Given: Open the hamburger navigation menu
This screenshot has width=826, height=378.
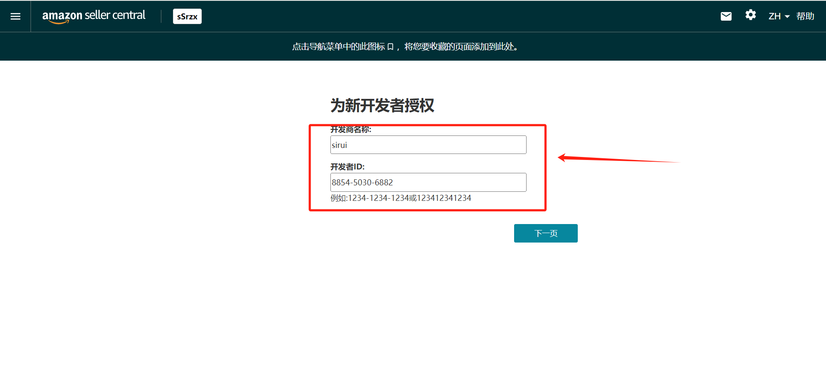Looking at the screenshot, I should [15, 16].
